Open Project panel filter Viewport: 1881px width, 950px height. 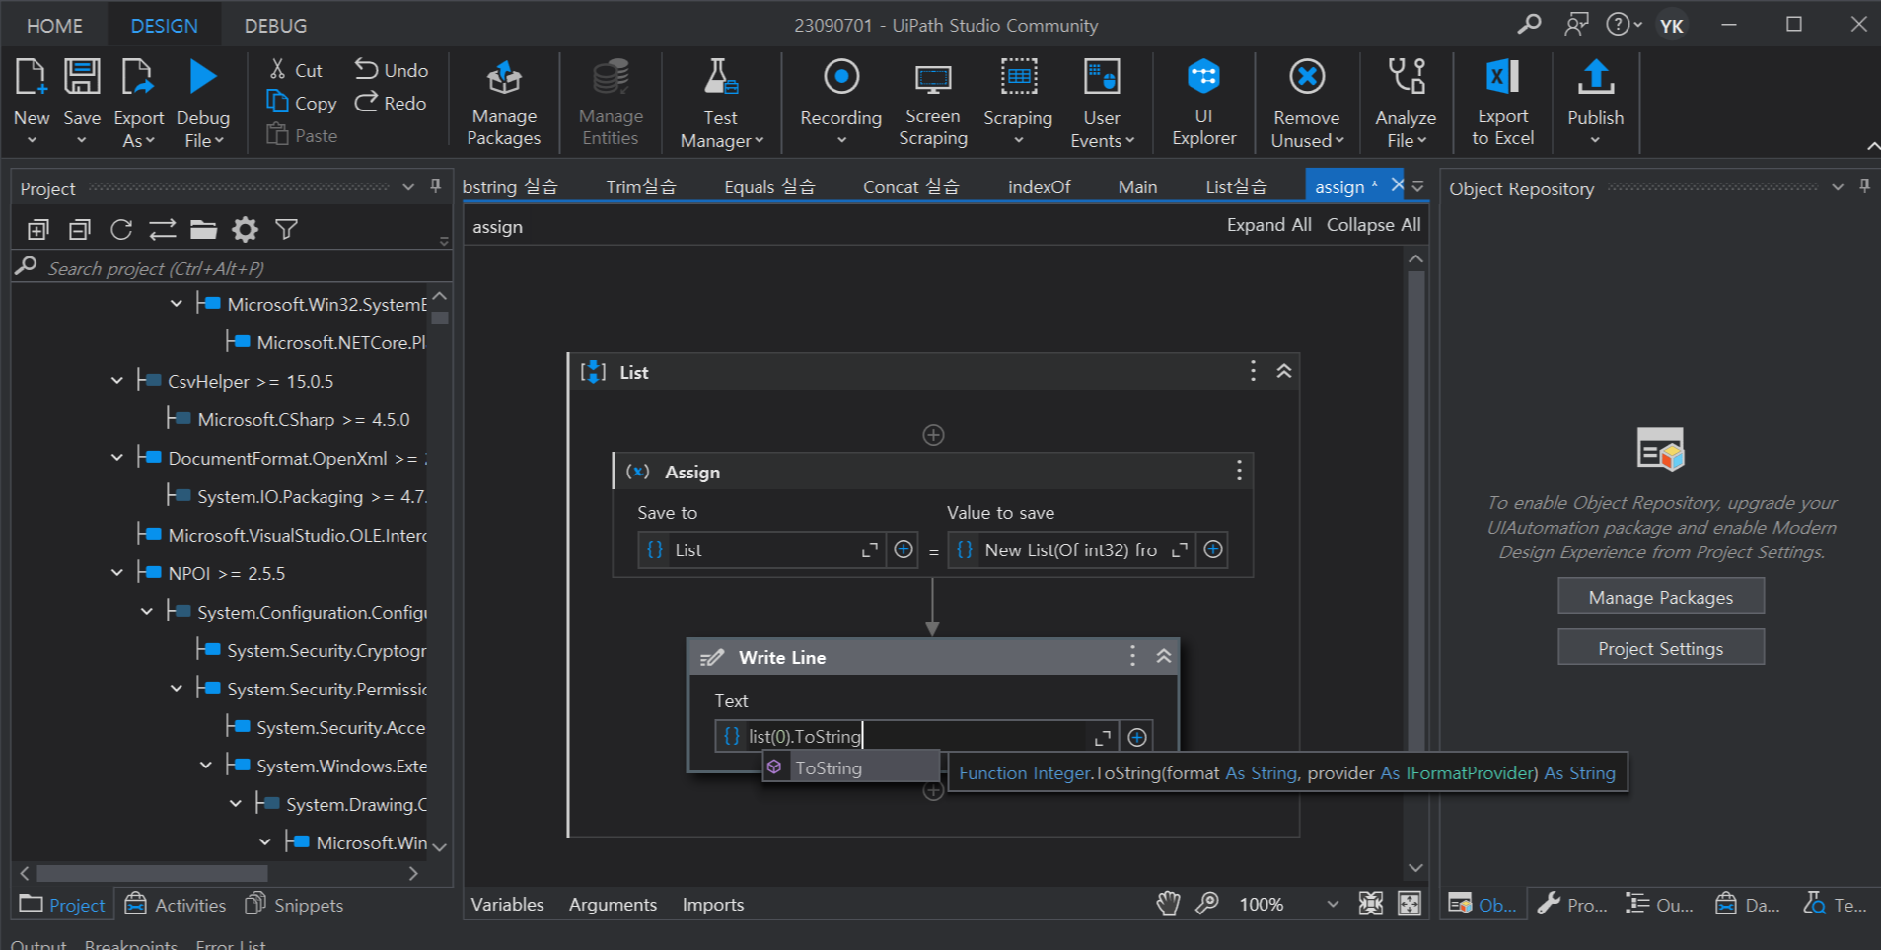pyautogui.click(x=286, y=230)
